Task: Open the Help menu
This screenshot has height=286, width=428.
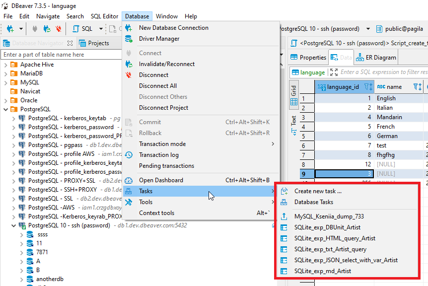Action: click(x=191, y=16)
